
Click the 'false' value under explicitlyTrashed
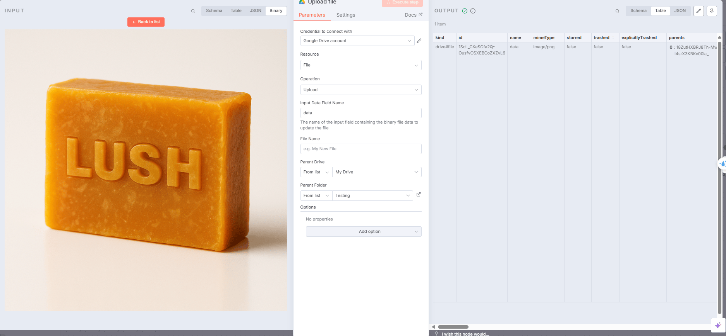tap(626, 47)
